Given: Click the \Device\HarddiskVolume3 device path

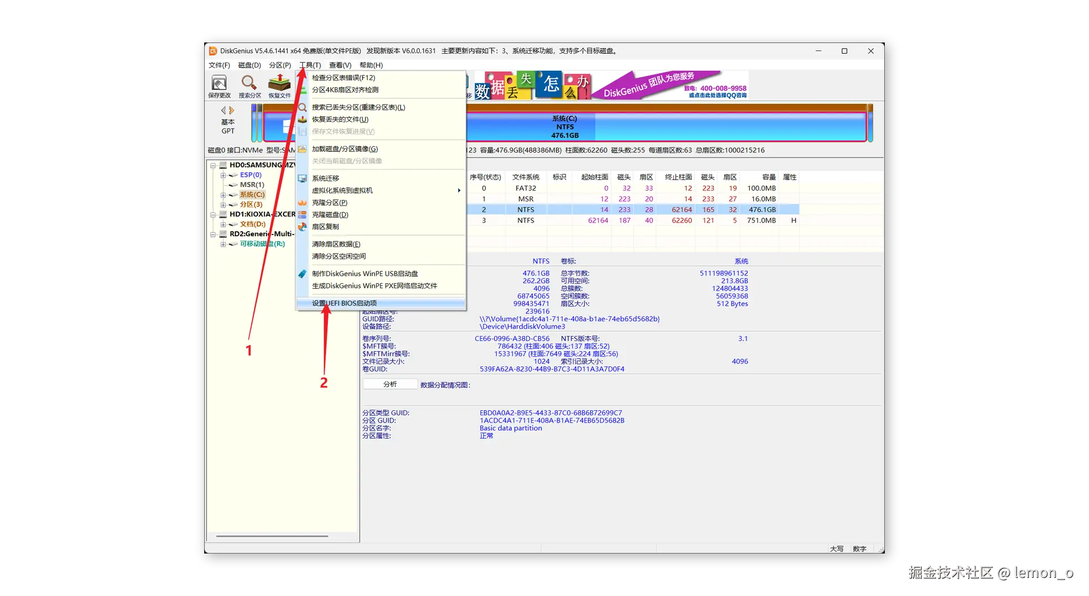Looking at the screenshot, I should [x=522, y=327].
